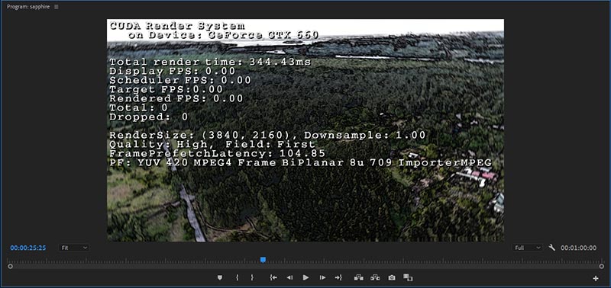This screenshot has width=611, height=288.
Task: Click the right zoom scroll bar handle
Action: (603, 266)
